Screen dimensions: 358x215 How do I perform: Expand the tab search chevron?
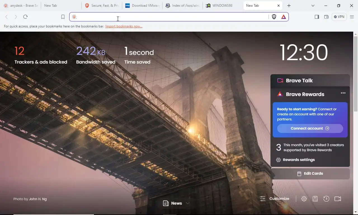313,6
